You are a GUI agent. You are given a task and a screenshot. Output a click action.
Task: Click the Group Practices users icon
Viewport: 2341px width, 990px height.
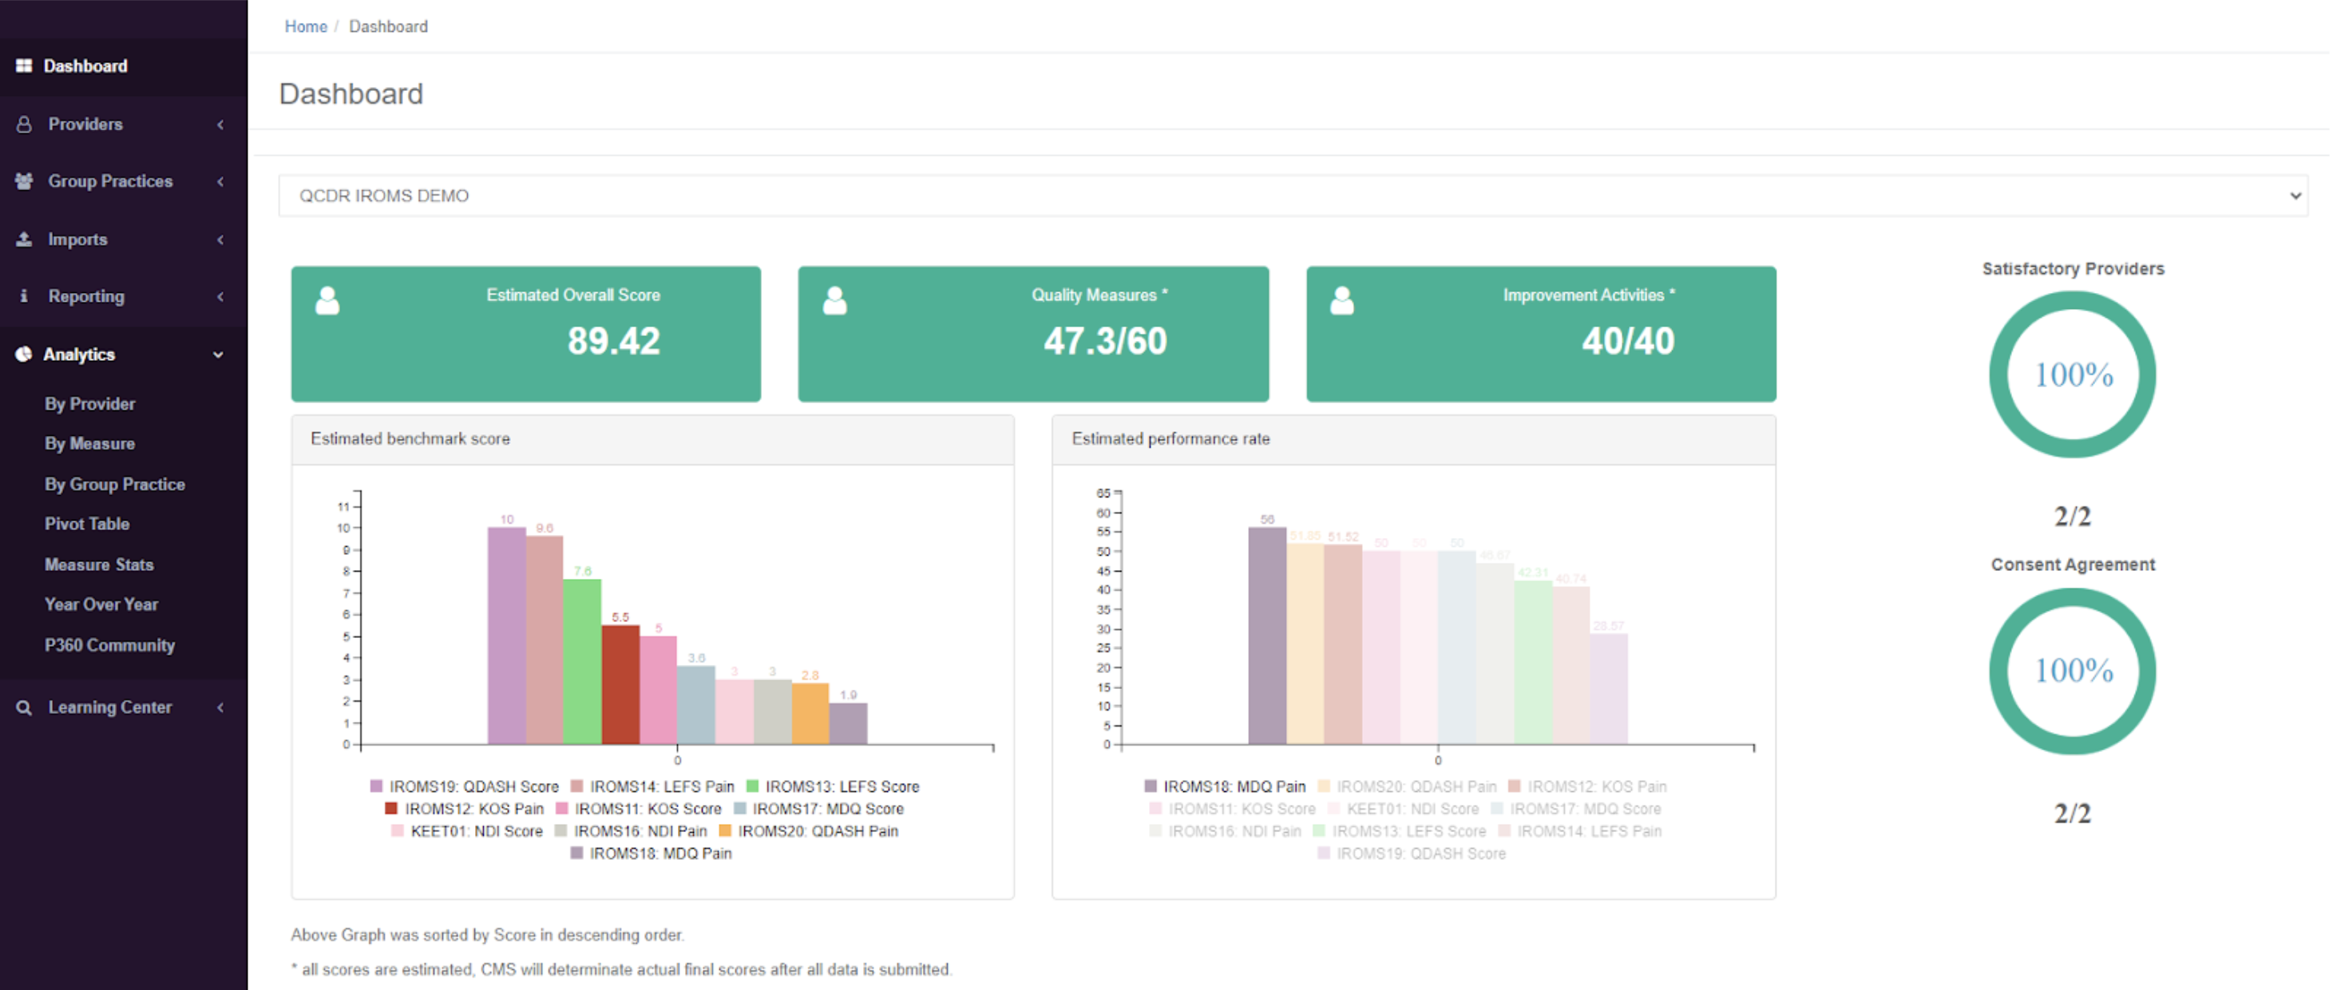click(25, 181)
